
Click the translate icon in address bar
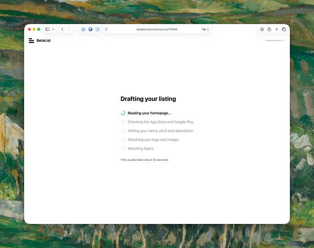pyautogui.click(x=203, y=29)
